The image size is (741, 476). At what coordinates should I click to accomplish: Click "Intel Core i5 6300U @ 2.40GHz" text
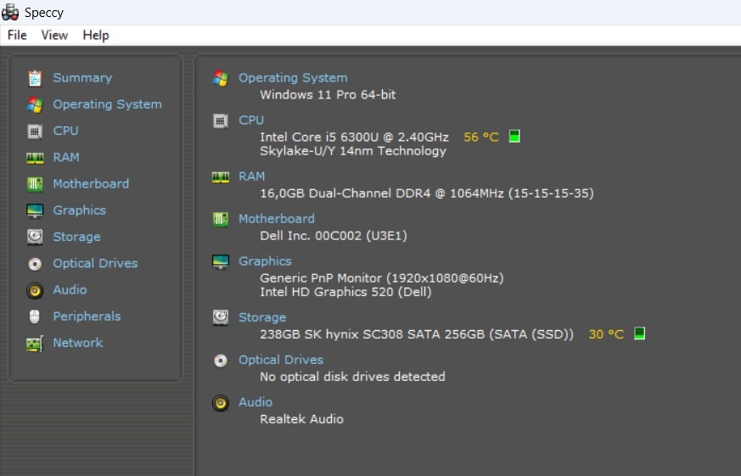click(x=354, y=137)
